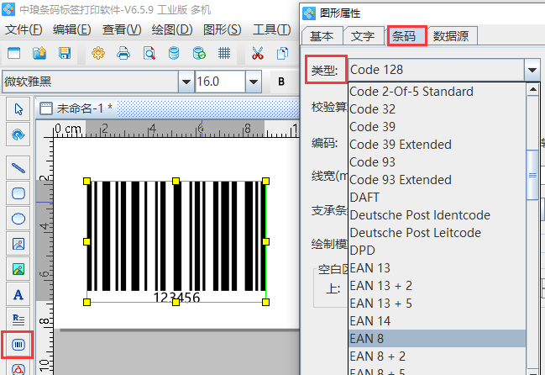
Task: Open the 图形(S) menu
Action: (222, 29)
